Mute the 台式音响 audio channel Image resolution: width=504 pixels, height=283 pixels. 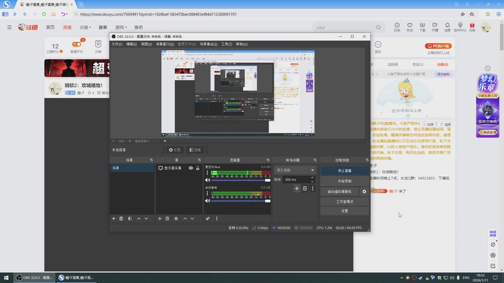click(207, 199)
